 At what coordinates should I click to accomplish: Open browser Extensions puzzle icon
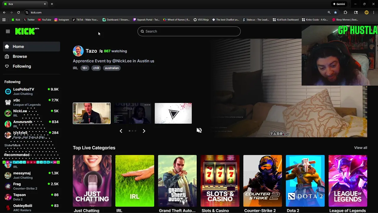coord(345,12)
